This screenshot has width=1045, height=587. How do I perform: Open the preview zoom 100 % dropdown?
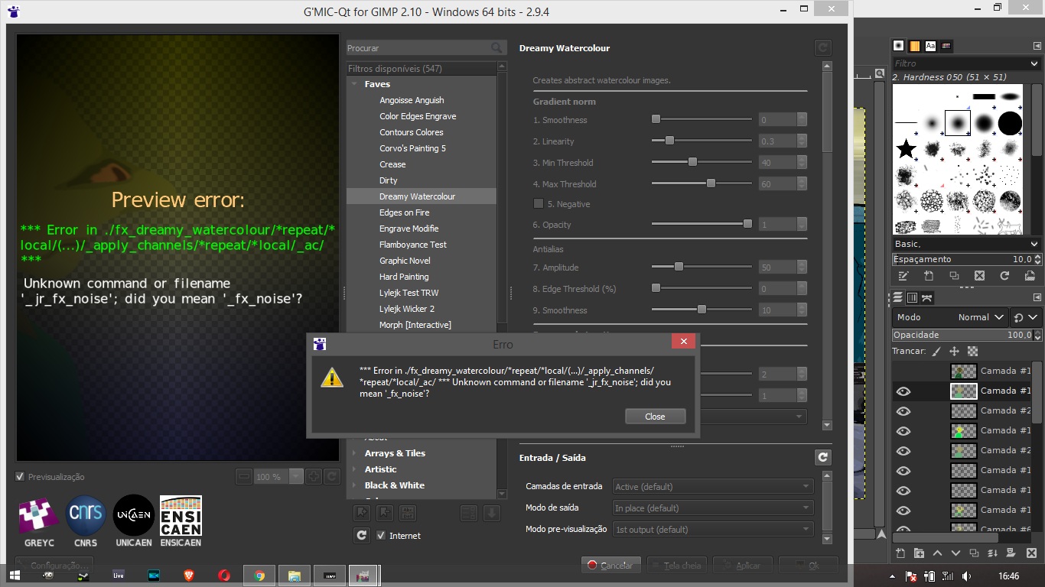click(x=278, y=476)
